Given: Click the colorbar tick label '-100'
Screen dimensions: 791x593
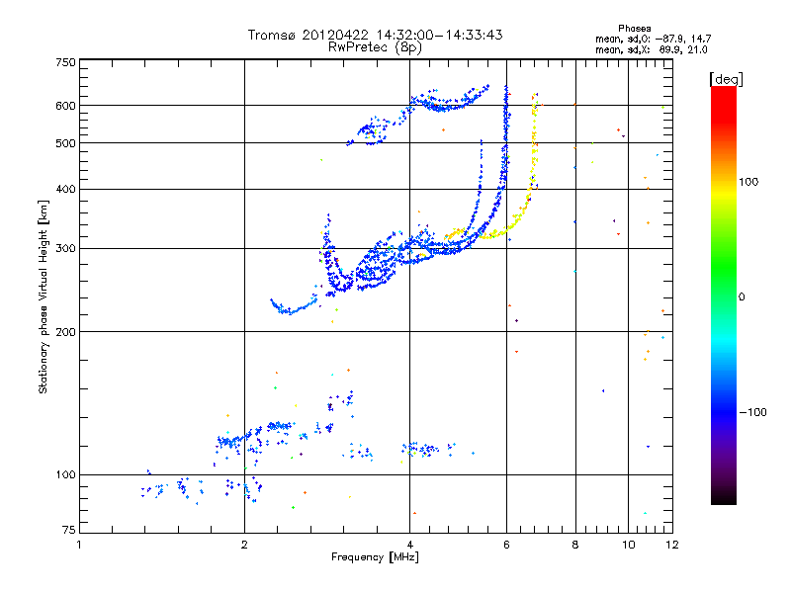Looking at the screenshot, I should tap(752, 412).
